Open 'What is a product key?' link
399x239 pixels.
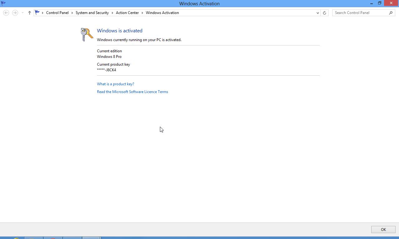click(115, 84)
